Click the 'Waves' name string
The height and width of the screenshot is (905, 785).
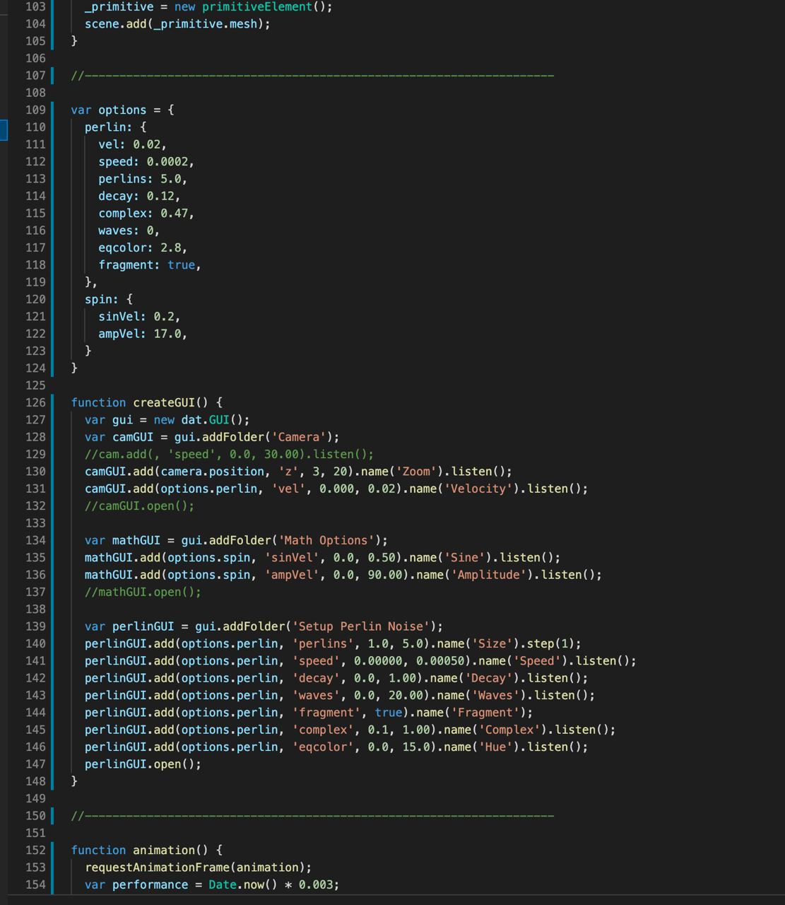tap(496, 695)
